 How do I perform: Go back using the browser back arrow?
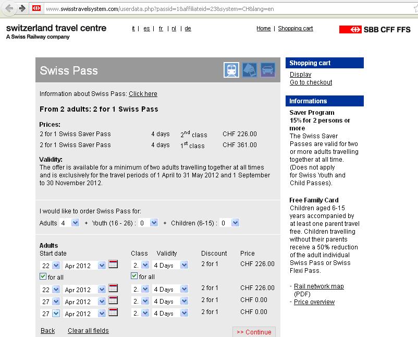click(x=9, y=8)
